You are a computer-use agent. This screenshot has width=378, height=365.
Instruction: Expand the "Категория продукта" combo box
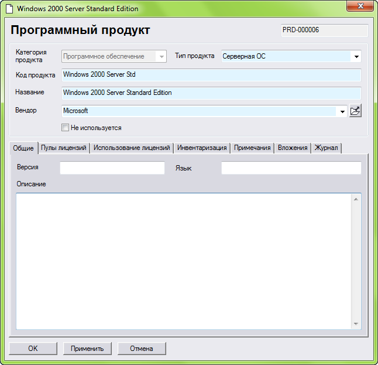114,56
